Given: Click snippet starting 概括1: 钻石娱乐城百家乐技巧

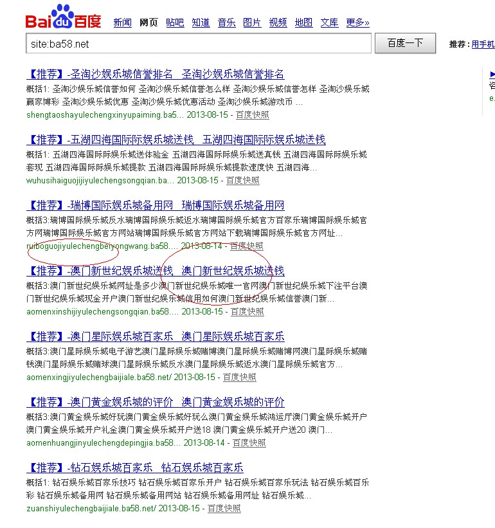Looking at the screenshot, I should pos(198,489).
